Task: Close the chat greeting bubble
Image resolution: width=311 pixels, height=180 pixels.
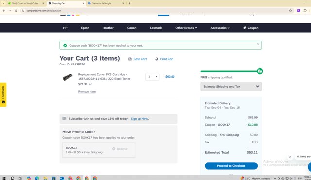Action: coord(290,157)
